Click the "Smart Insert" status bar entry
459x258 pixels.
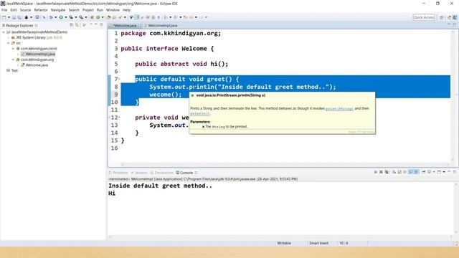(318, 243)
